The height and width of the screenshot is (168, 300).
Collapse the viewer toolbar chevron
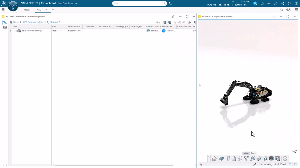[209, 156]
